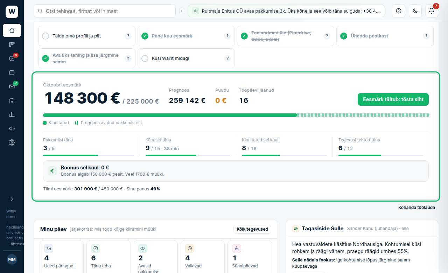Uncheck the 'Pane kuu eesmärk' step

[145, 36]
